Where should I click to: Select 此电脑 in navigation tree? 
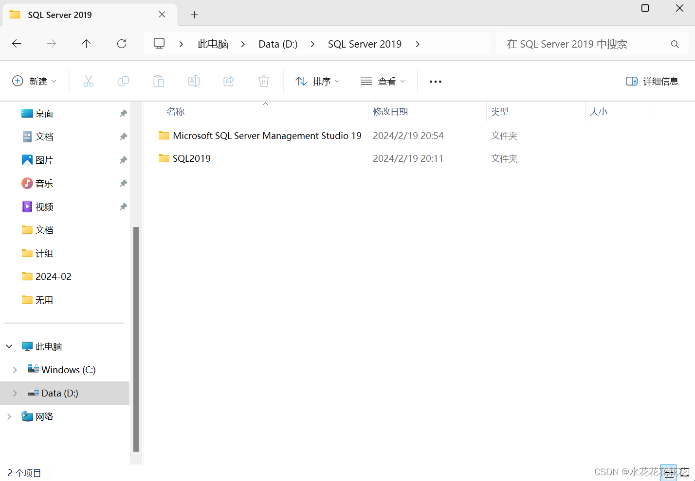pos(49,346)
